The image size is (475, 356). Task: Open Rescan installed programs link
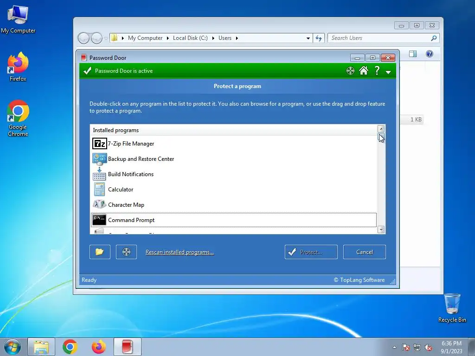[180, 252]
